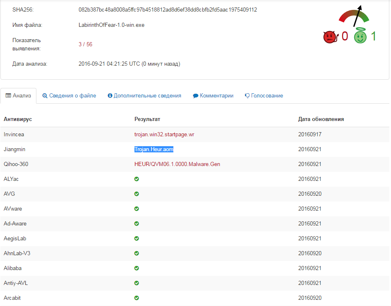
Task: Click the Дата обновления column header
Action: tap(321, 119)
